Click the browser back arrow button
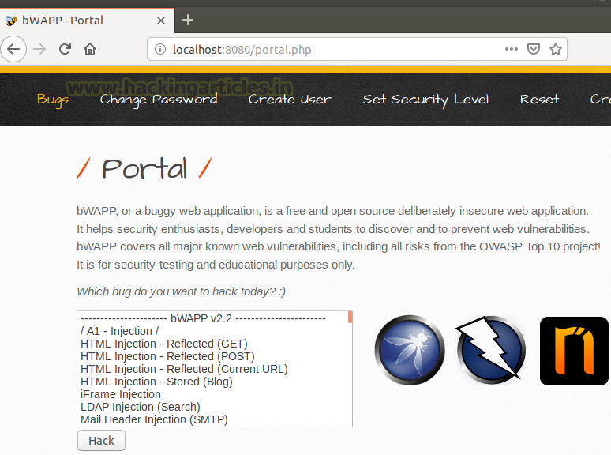611x455 pixels. click(13, 49)
